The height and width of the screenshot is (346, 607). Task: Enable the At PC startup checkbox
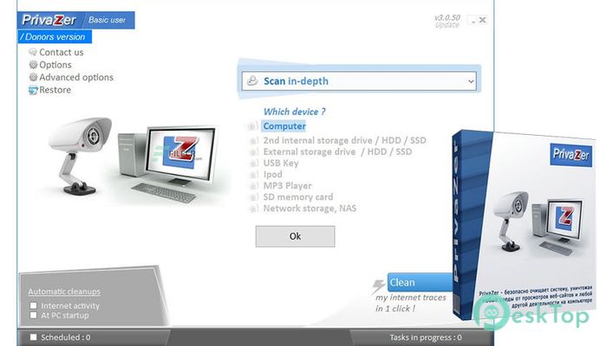[x=34, y=315]
